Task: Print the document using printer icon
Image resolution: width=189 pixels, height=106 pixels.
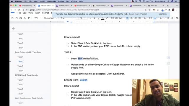Action: 21,18
